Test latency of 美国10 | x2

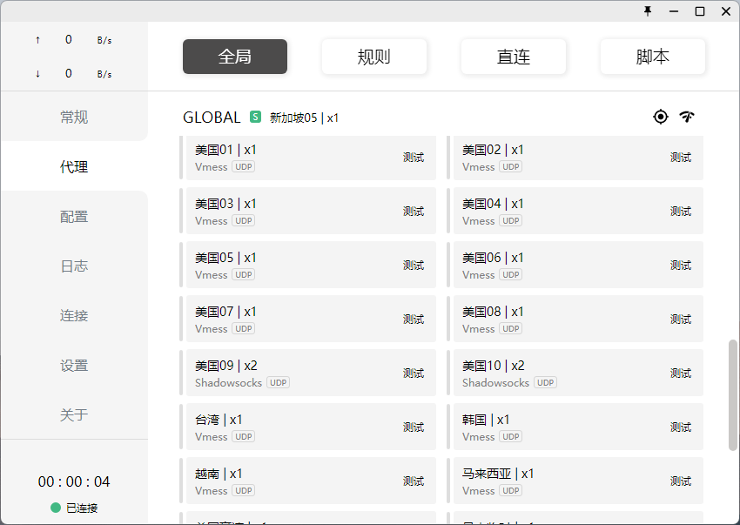pyautogui.click(x=681, y=373)
